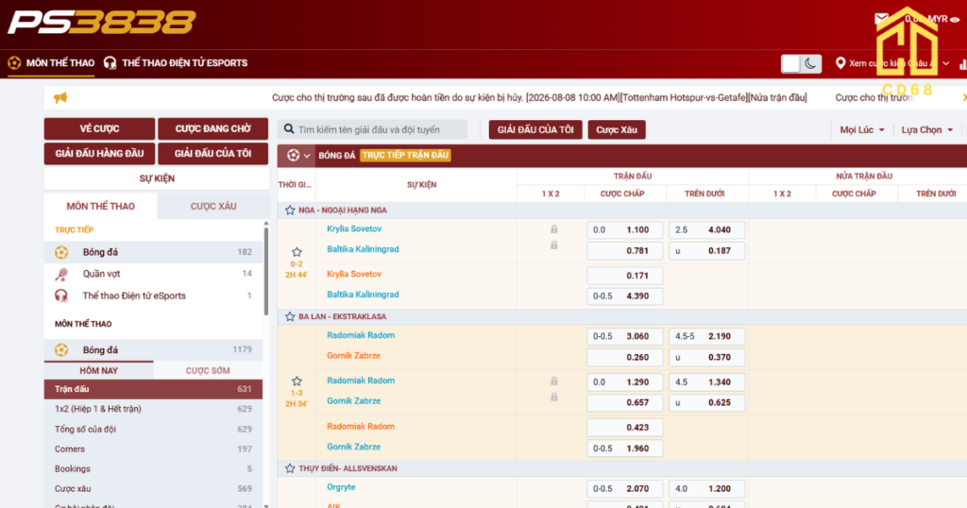Screen dimensions: 967x508
Task: Open the PS3838 logo home link
Action: [102, 23]
